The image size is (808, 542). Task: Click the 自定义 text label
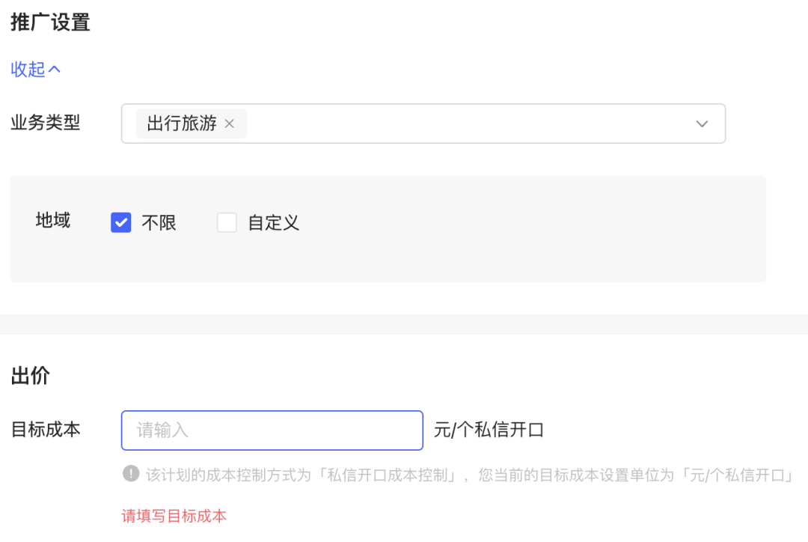click(x=275, y=222)
